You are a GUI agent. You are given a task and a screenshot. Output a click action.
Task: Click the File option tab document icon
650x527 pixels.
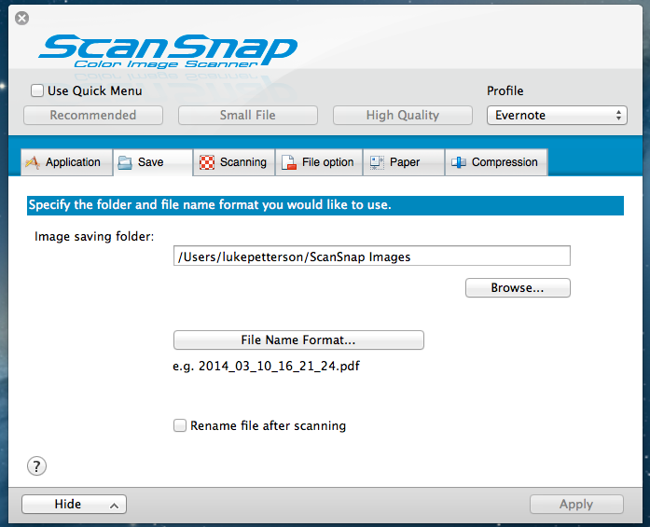pos(289,162)
